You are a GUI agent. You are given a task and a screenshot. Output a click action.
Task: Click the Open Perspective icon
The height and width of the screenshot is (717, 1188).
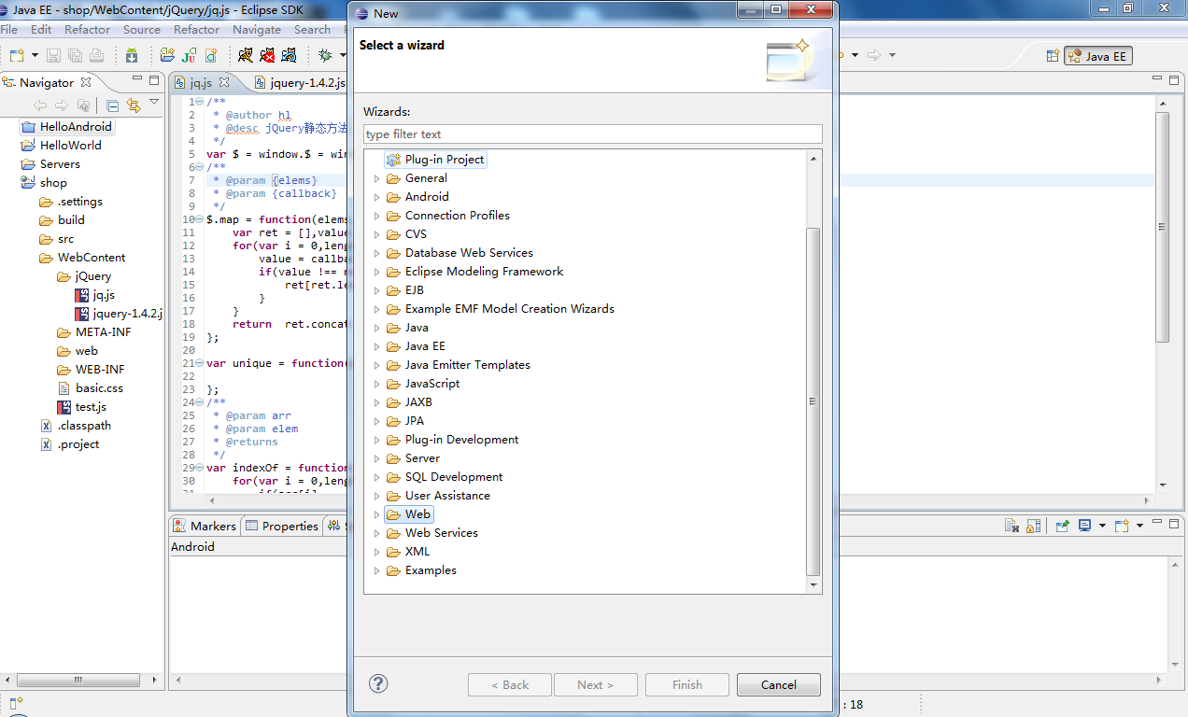[1053, 56]
